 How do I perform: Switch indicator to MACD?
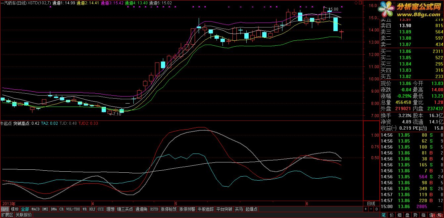click(x=35, y=209)
